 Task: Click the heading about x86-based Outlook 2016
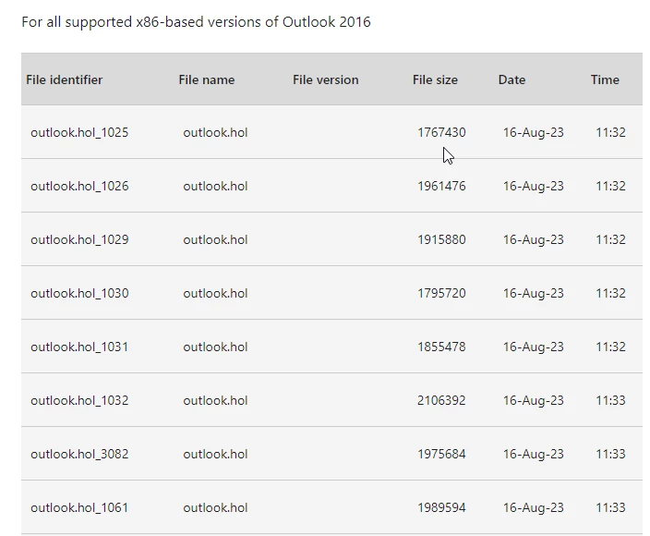tap(196, 22)
